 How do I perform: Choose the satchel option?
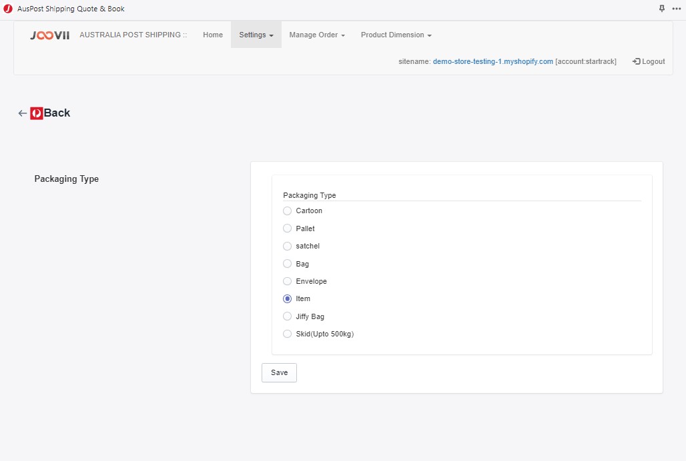pos(287,246)
